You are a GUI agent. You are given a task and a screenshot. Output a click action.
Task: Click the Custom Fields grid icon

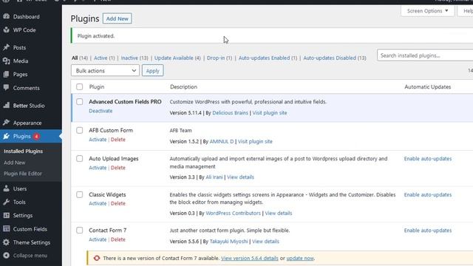coord(7,229)
